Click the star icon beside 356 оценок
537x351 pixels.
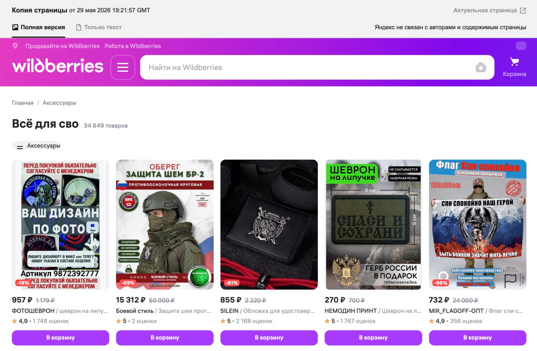pos(432,321)
